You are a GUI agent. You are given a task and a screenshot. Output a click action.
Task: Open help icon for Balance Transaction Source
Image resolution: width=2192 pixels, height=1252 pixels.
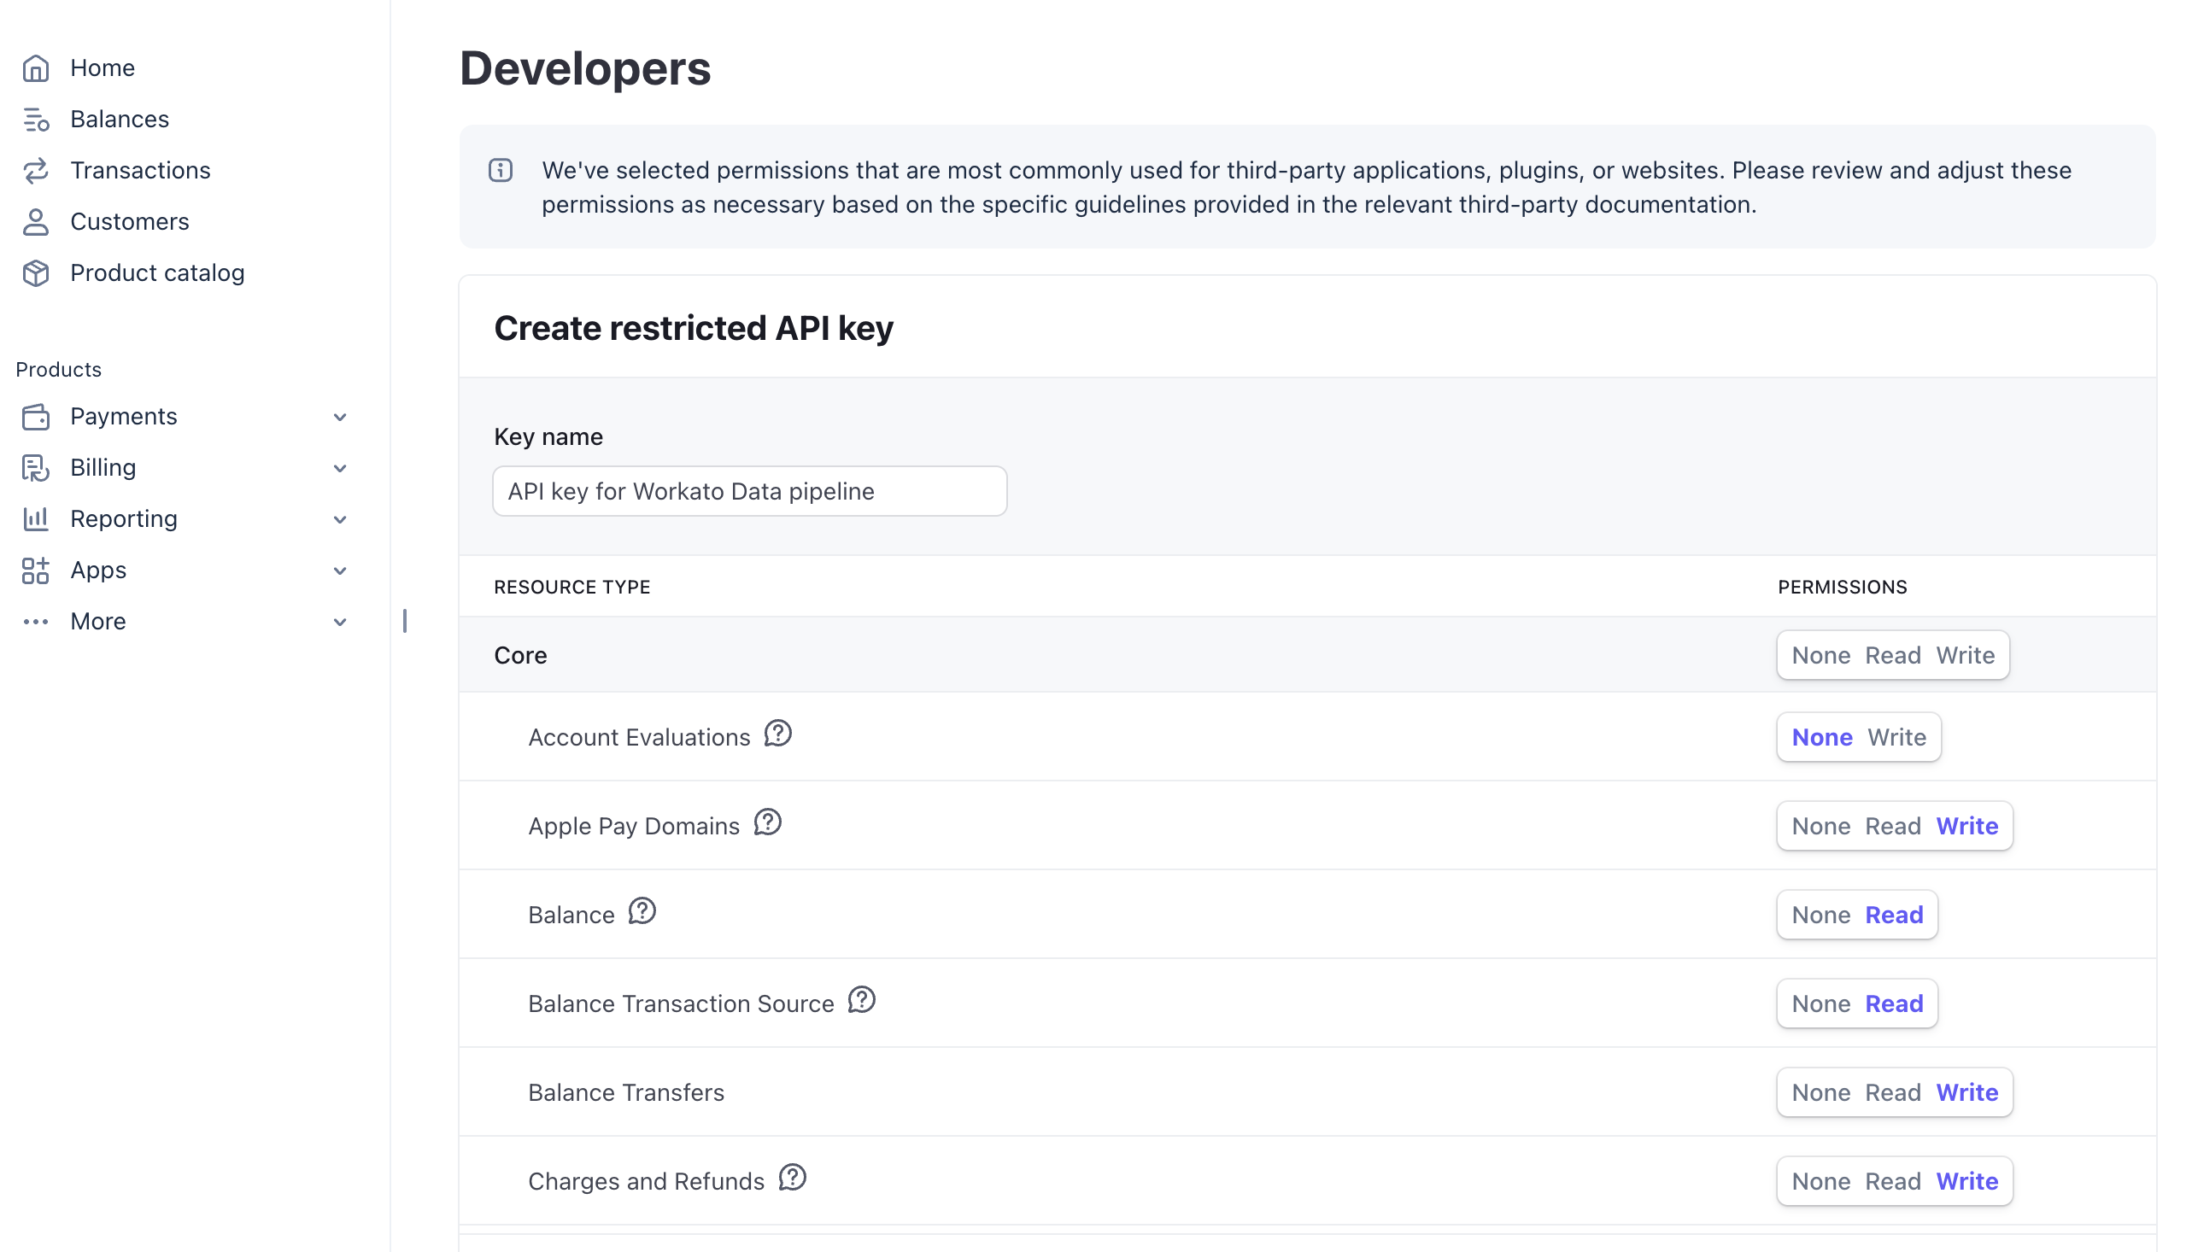861,999
